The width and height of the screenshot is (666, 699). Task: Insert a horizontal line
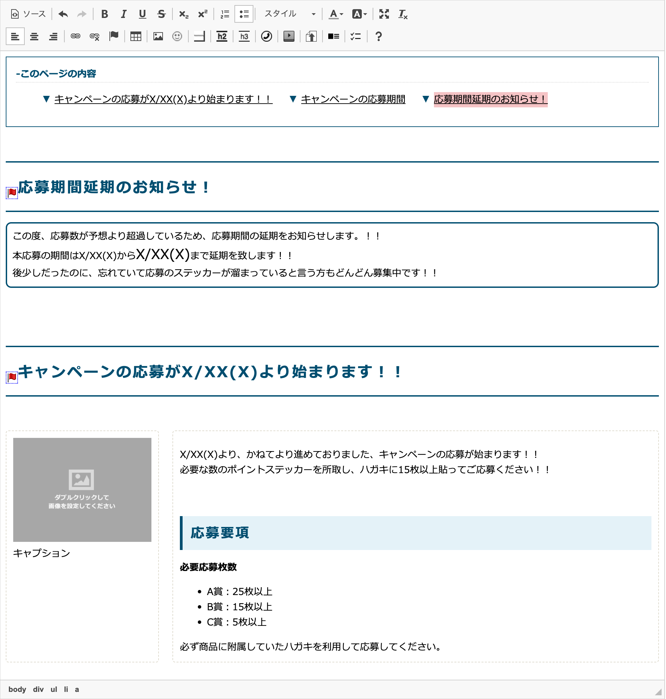(200, 36)
